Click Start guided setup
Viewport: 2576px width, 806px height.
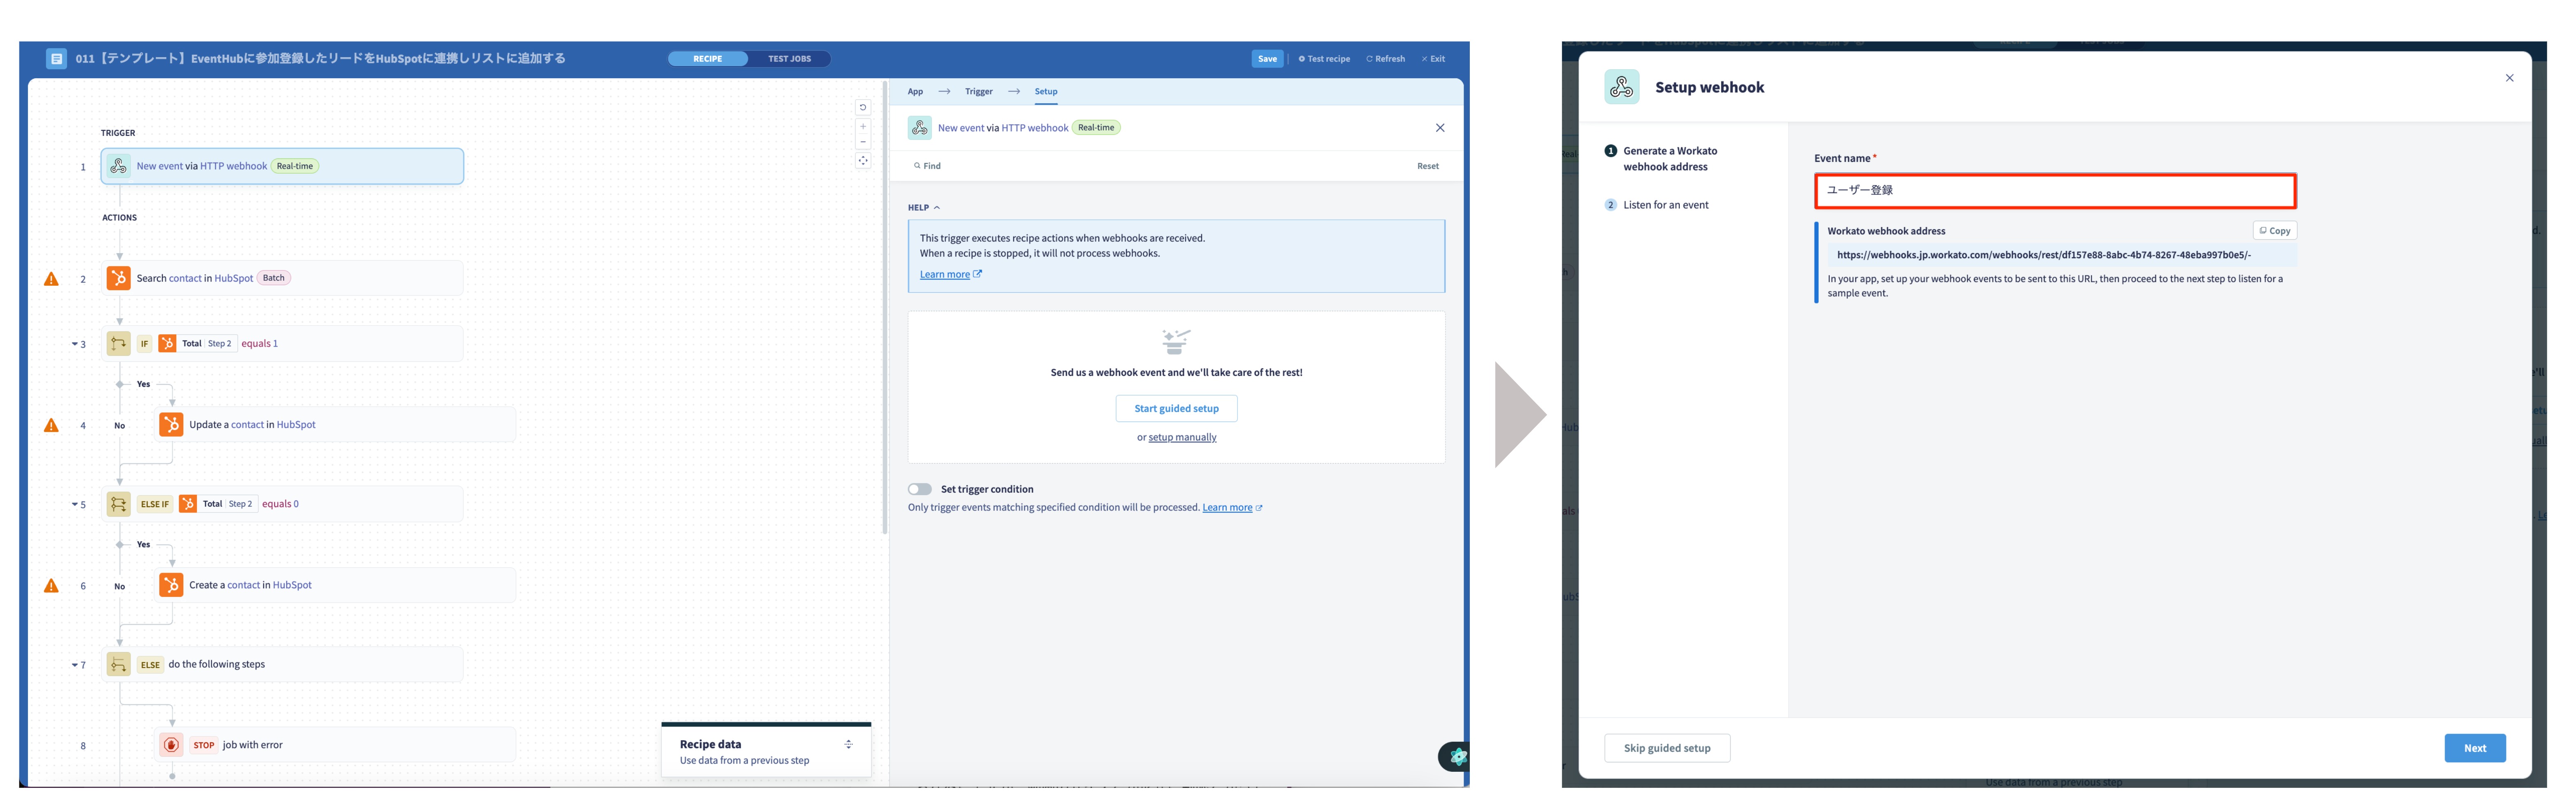pyautogui.click(x=1176, y=409)
